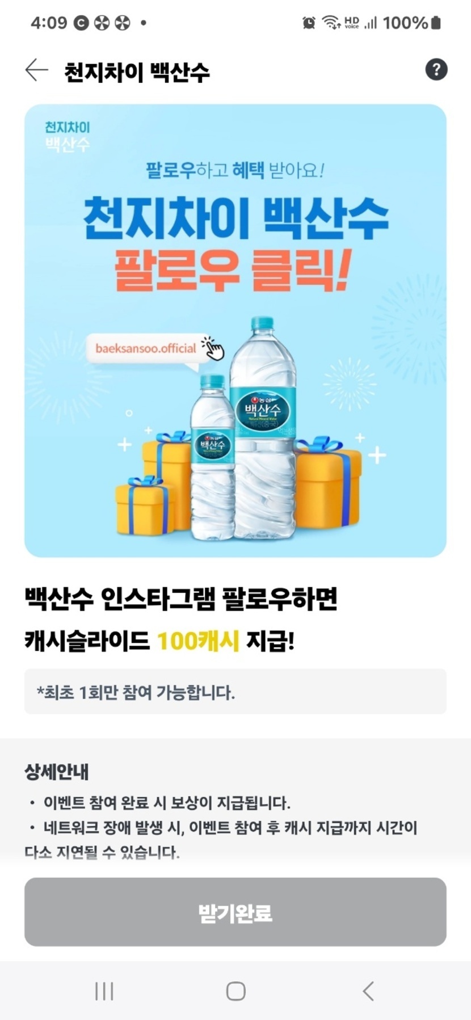Open the help question mark icon
The width and height of the screenshot is (471, 1020).
click(436, 70)
